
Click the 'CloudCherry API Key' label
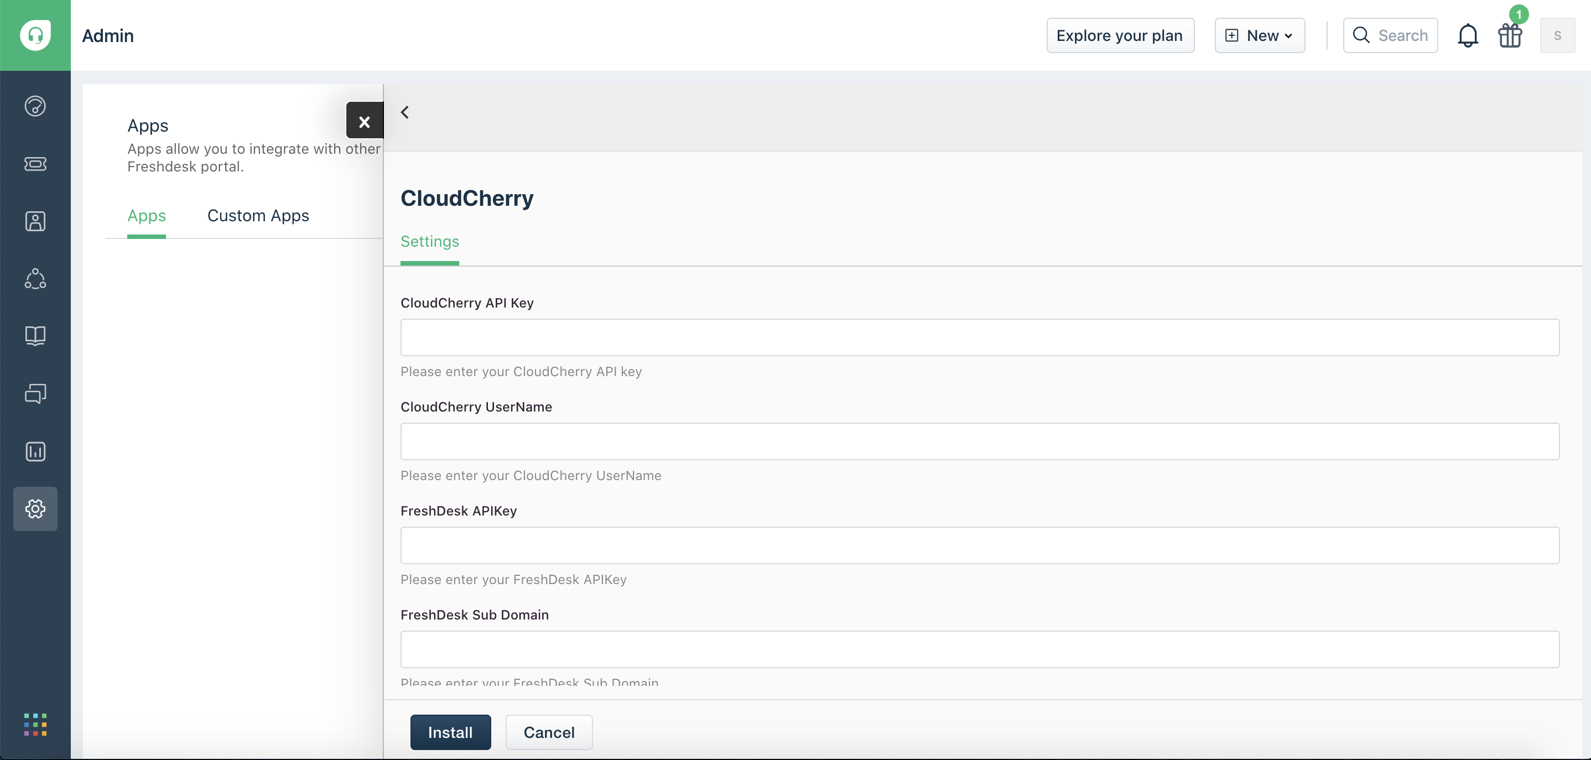(467, 303)
